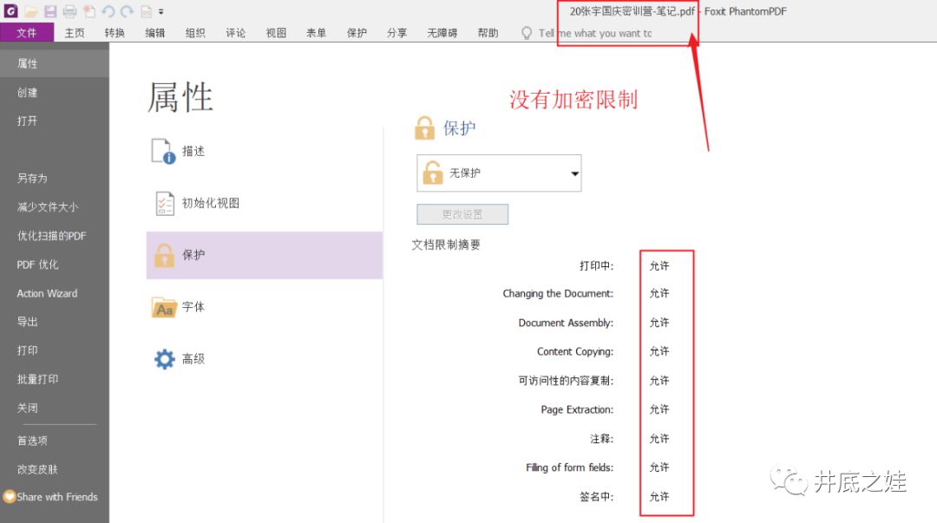Open the 文件 tab

[26, 33]
